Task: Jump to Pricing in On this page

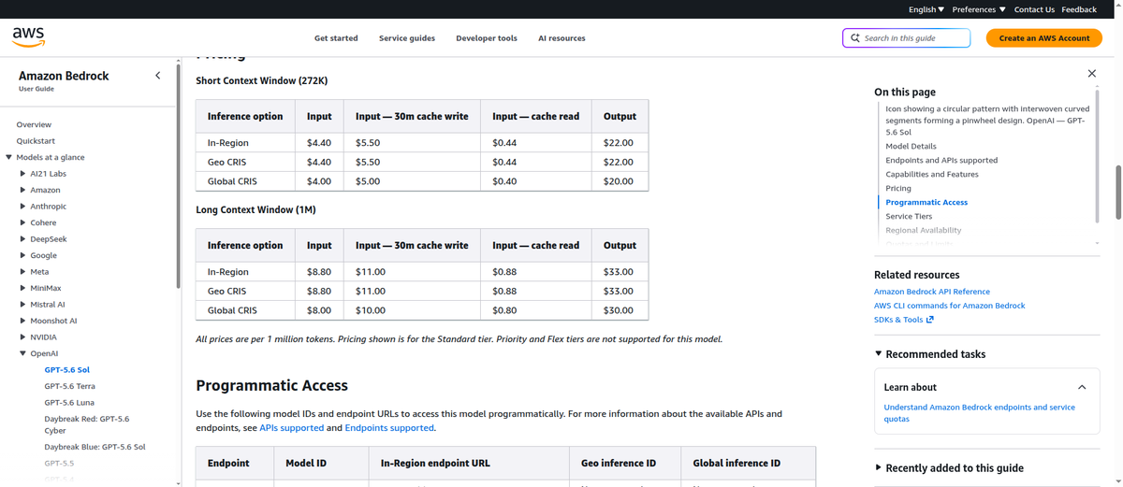Action: coord(898,189)
